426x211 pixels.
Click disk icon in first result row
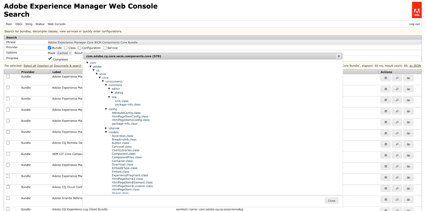[x=386, y=78]
